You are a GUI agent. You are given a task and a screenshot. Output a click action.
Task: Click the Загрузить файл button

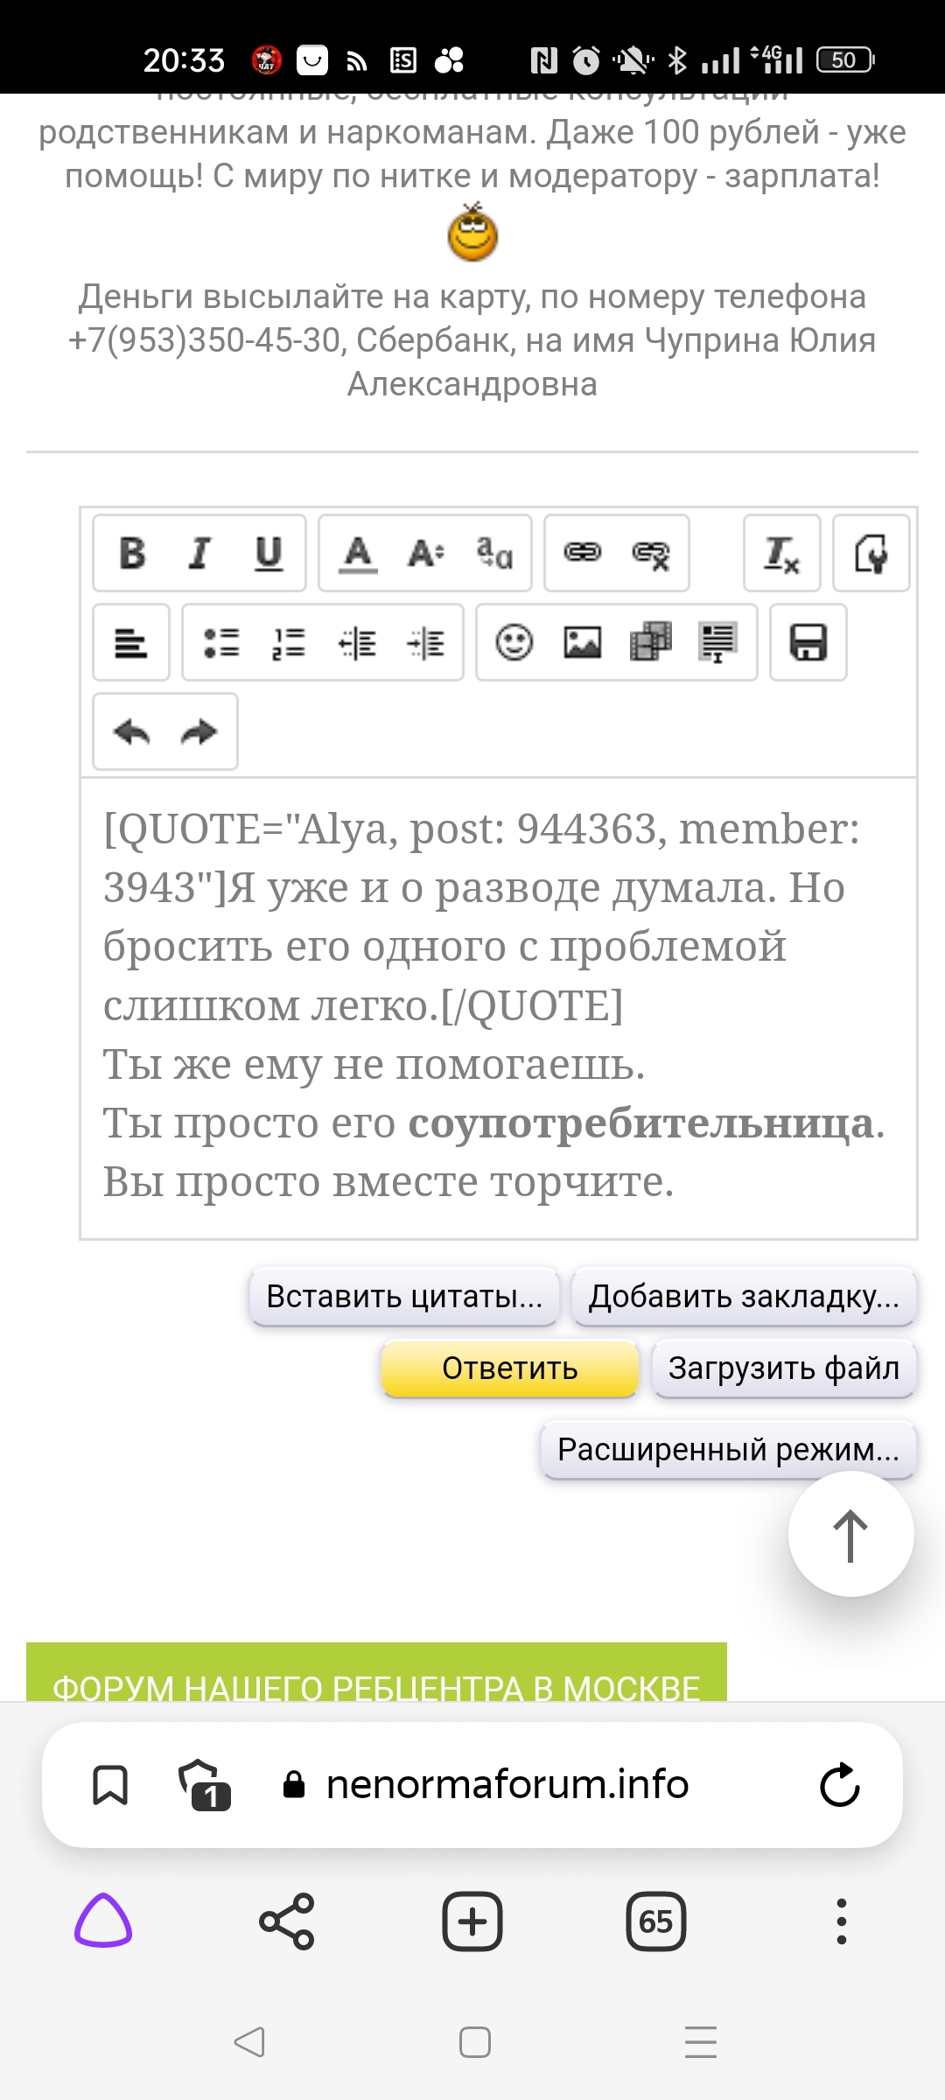784,1368
